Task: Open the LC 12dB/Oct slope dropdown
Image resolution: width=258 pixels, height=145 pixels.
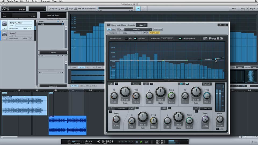Action: tap(121, 108)
